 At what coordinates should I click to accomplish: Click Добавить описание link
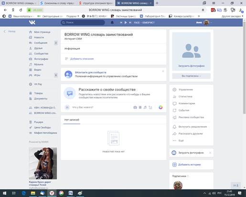coord(82,59)
